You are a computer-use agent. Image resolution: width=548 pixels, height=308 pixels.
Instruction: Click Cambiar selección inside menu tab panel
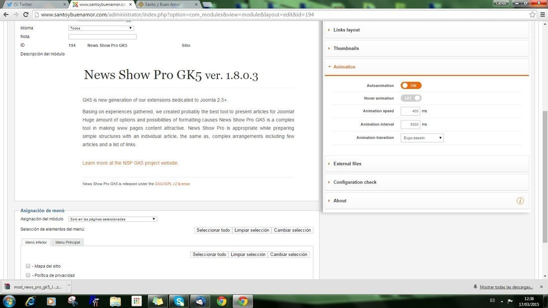[288, 255]
